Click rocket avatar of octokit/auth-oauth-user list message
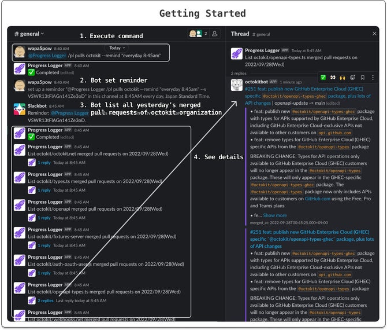Screen dimensions: 387x330 [x=20, y=261]
